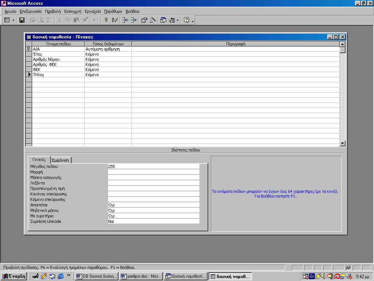Click the View datasheet toolbar icon

(7, 20)
